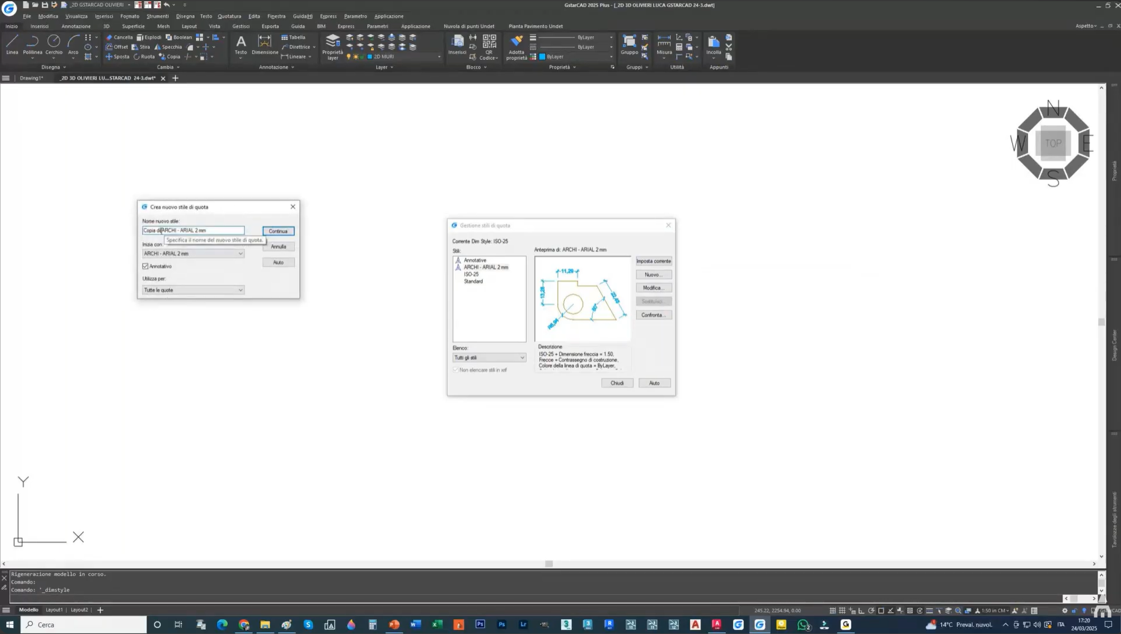Open the 'Inizia con' style dropdown
Screen dimensions: 1121x634
[193, 253]
